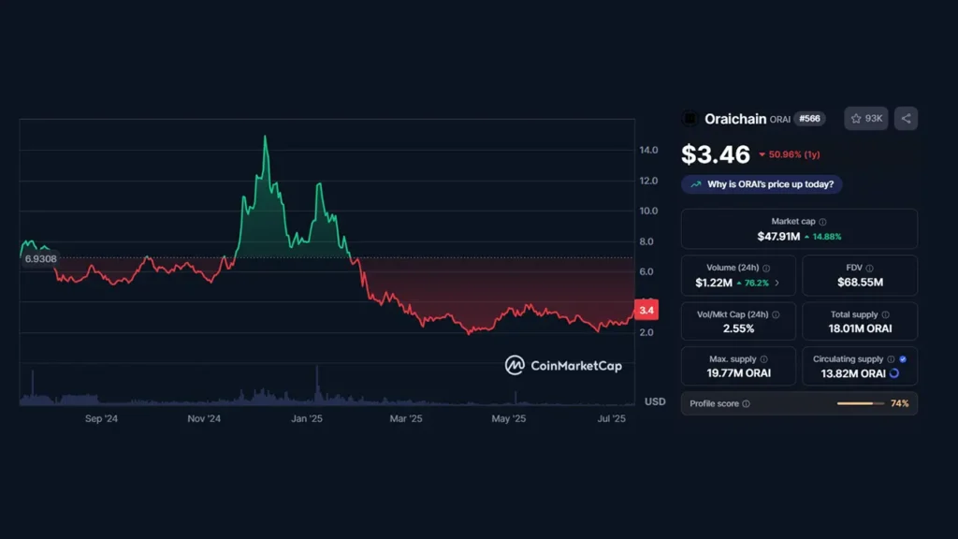Click the 6.9308 starting price label
The height and width of the screenshot is (539, 958).
point(40,259)
